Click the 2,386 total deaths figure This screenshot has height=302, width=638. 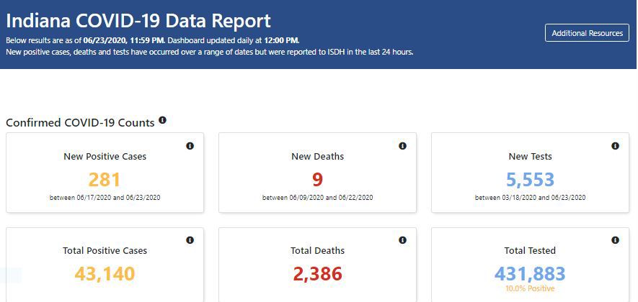318,274
